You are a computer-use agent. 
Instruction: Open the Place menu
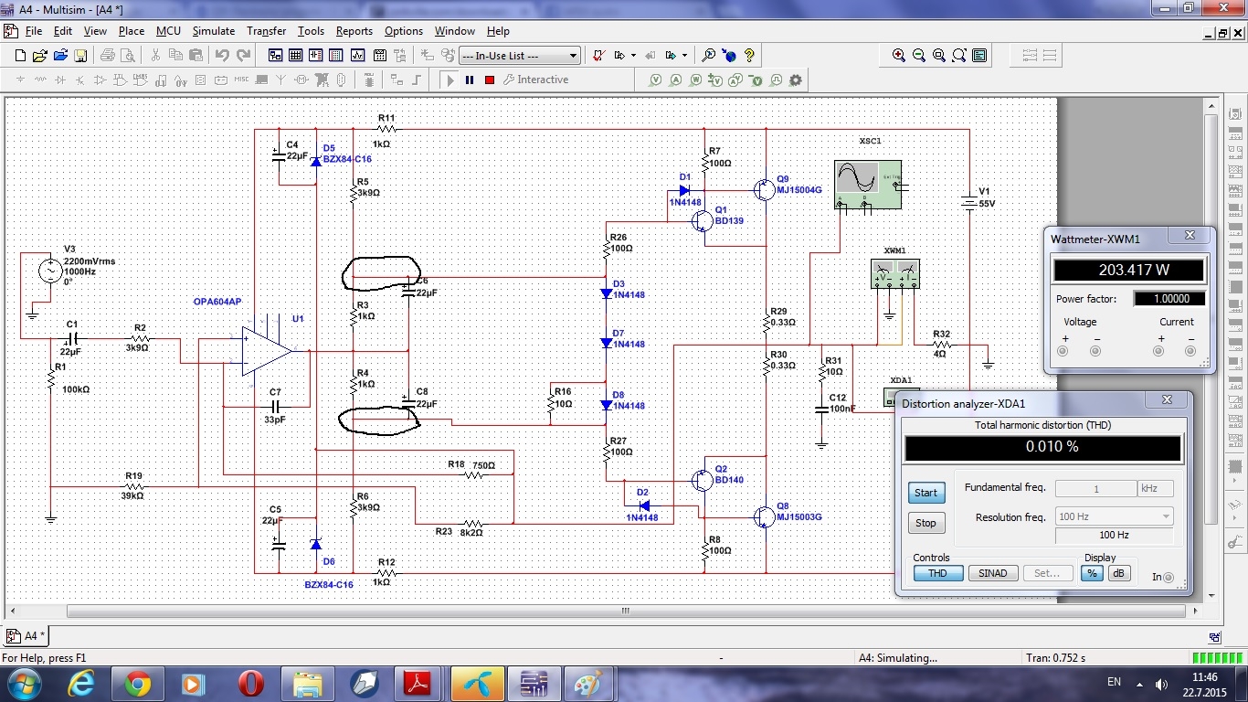132,31
